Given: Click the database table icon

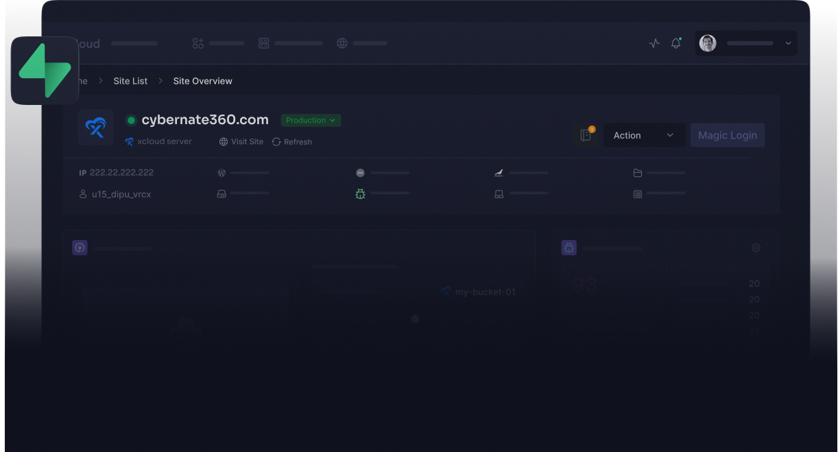Looking at the screenshot, I should pyautogui.click(x=638, y=194).
